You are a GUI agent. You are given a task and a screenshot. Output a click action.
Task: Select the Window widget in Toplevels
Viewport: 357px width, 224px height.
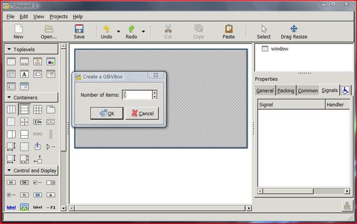[x=11, y=61]
